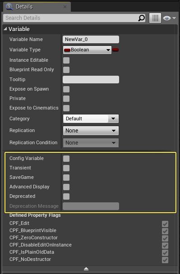Close the Details tab

pyautogui.click(x=65, y=7)
